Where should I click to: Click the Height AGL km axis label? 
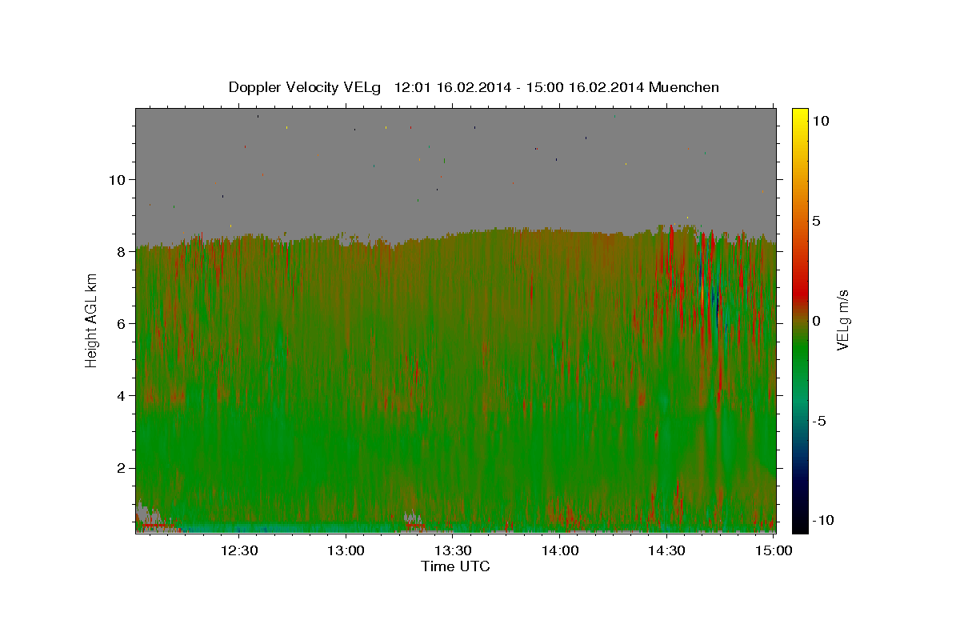pyautogui.click(x=91, y=320)
